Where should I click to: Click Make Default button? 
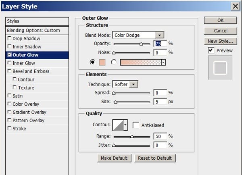point(114,158)
